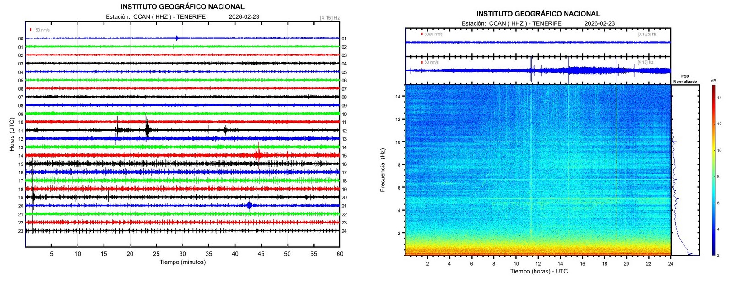Click the helicorder's [4 15] Hz filter label
Viewport: 732px width, 289px height.
tap(329, 18)
